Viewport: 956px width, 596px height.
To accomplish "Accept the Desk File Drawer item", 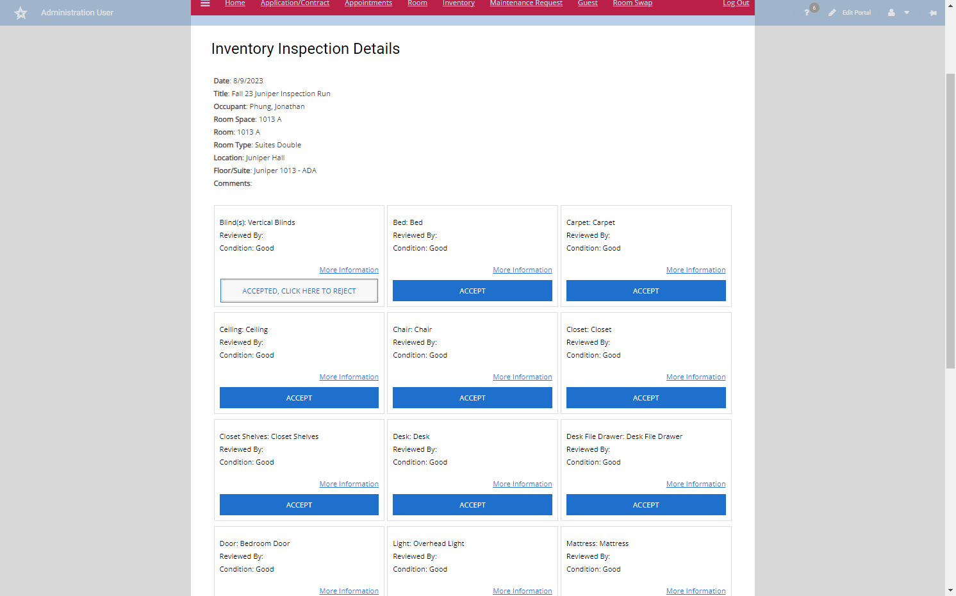I will pos(646,504).
